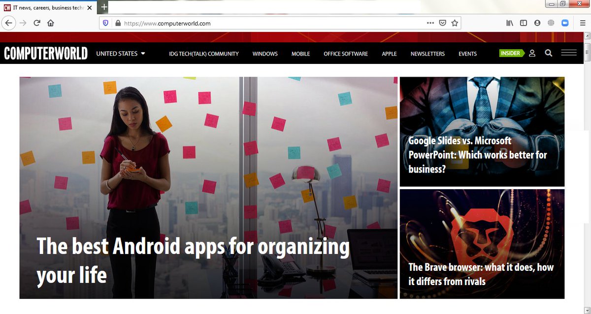Screen dimensions: 591x314
Task: Go back to the previous page
Action: pyautogui.click(x=8, y=23)
